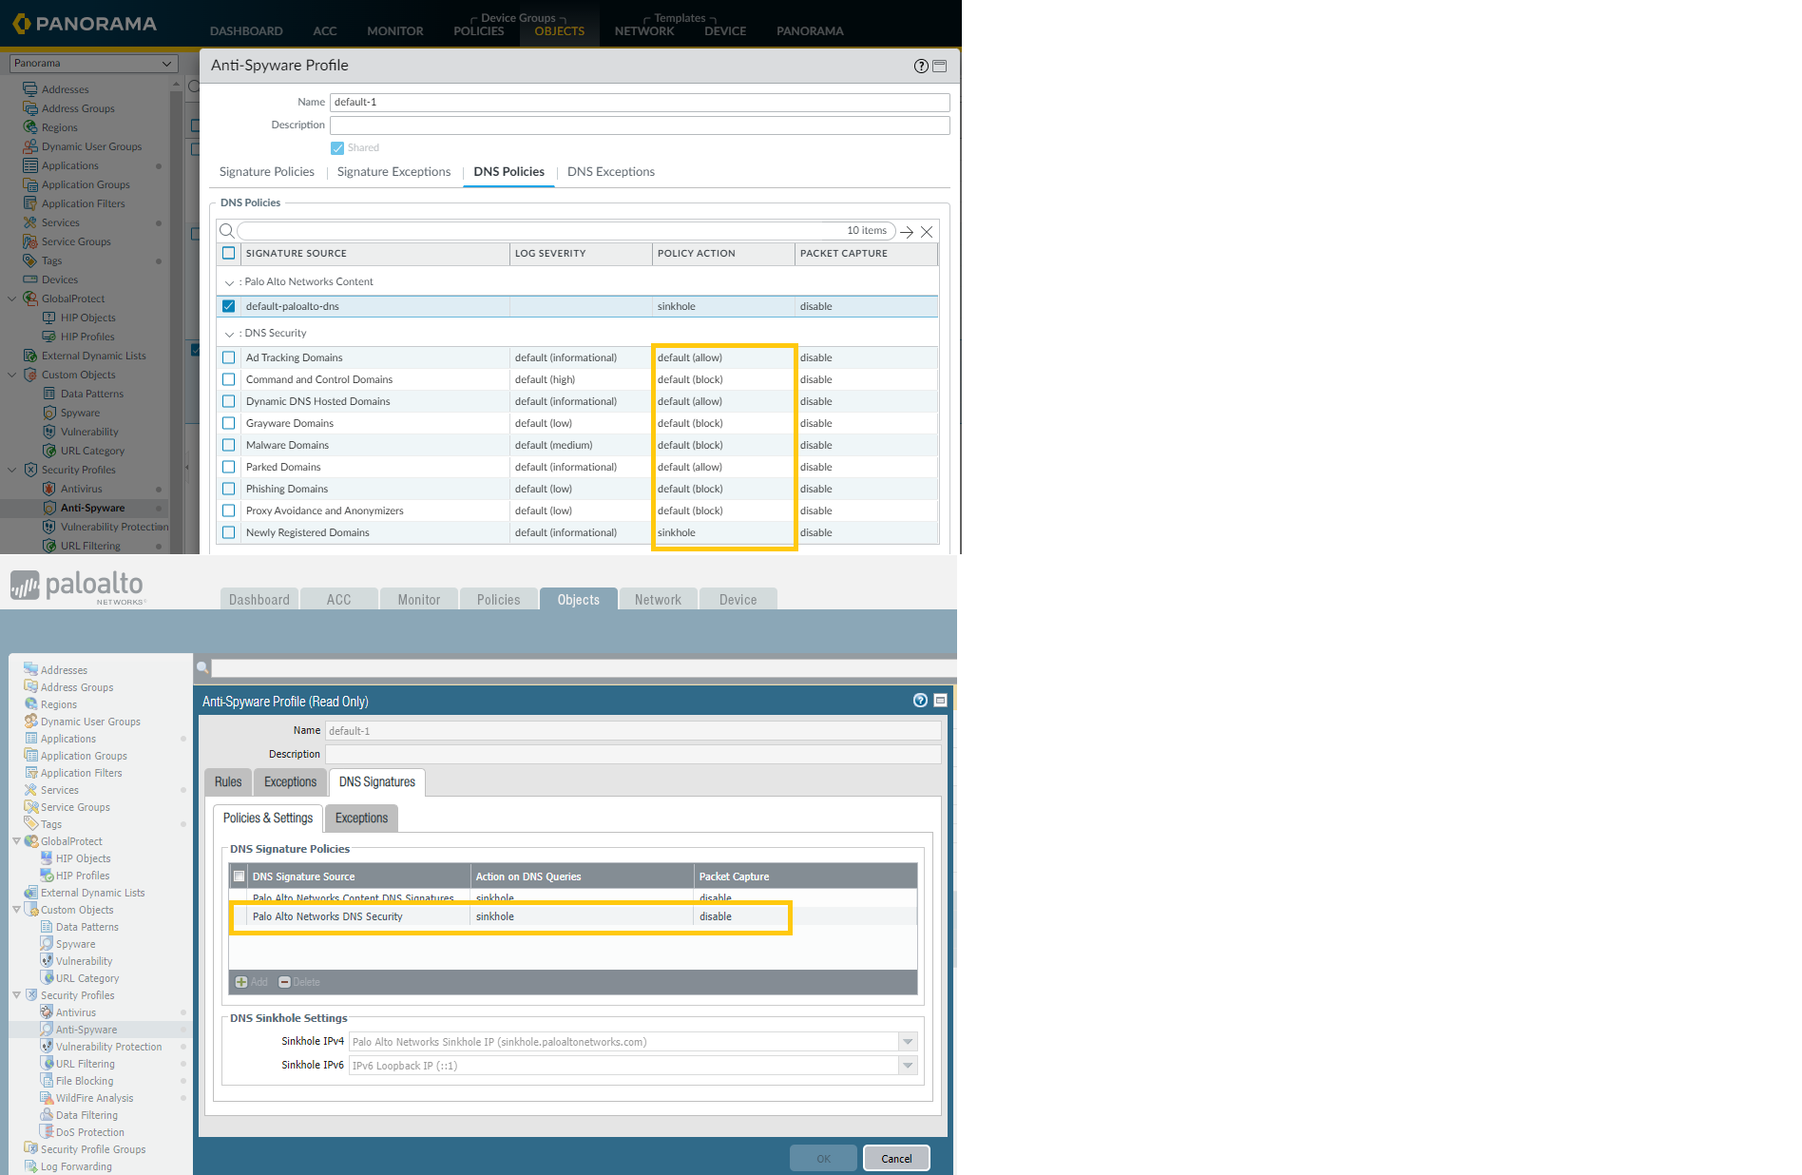Clear the DNS Policies filter with the X icon

927,232
